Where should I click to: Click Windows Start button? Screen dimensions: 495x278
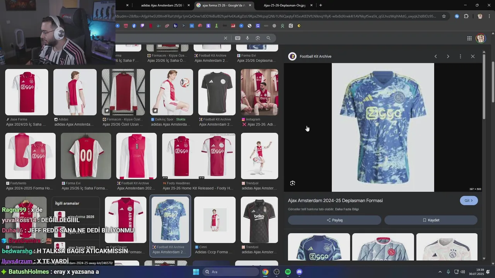click(196, 272)
